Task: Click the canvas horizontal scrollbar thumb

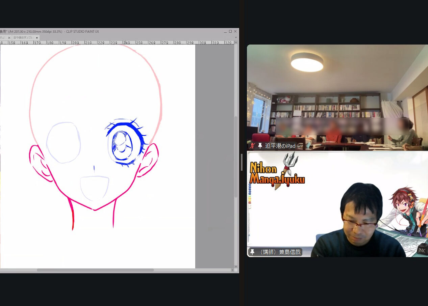Action: point(95,270)
